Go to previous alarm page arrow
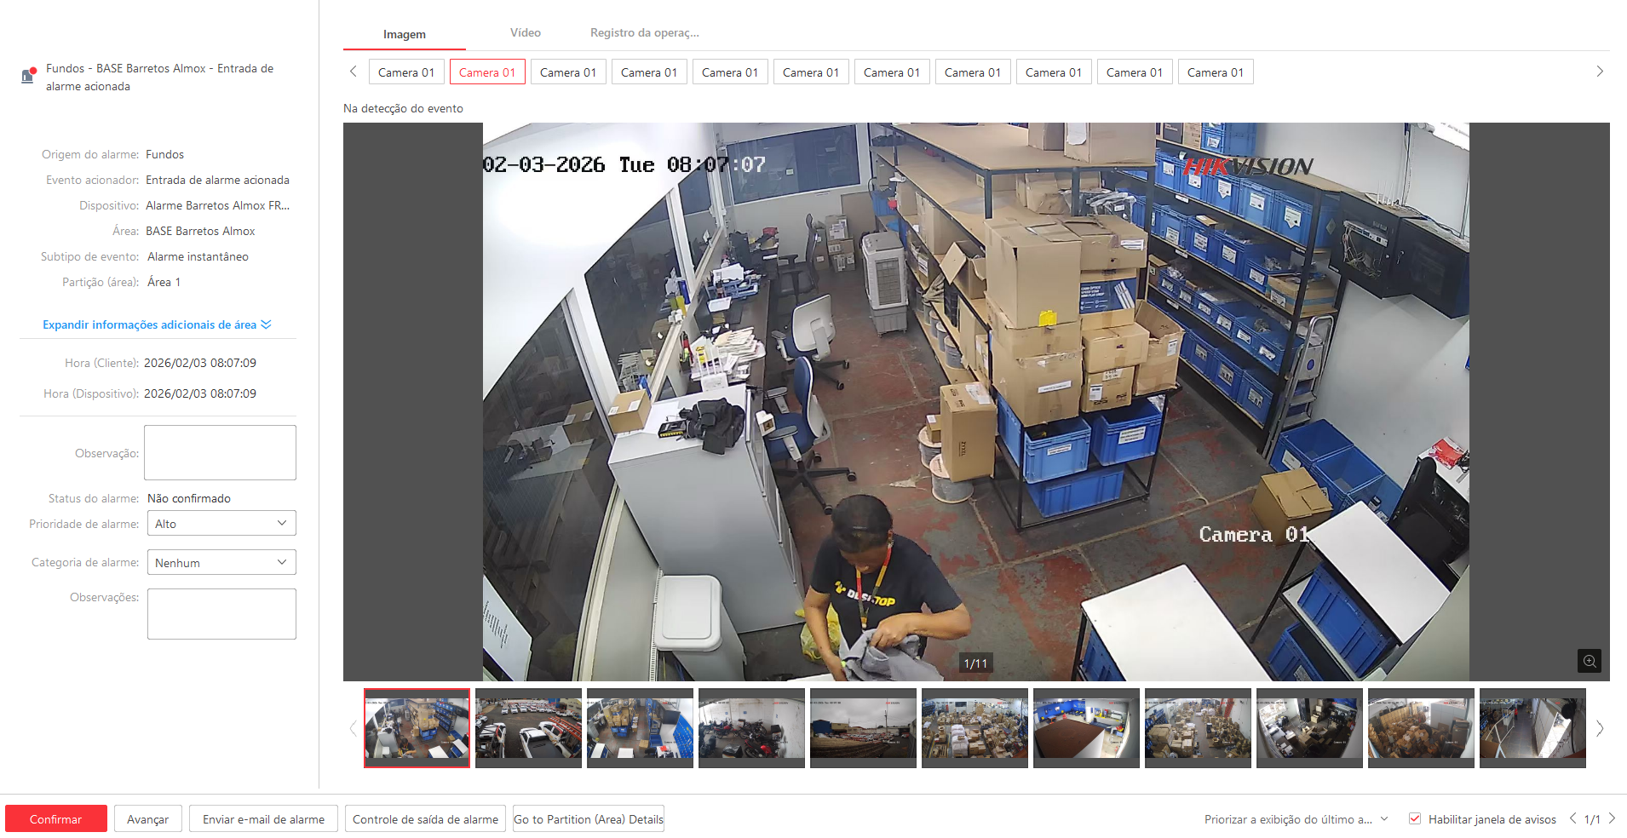1627x838 pixels. 1572,818
